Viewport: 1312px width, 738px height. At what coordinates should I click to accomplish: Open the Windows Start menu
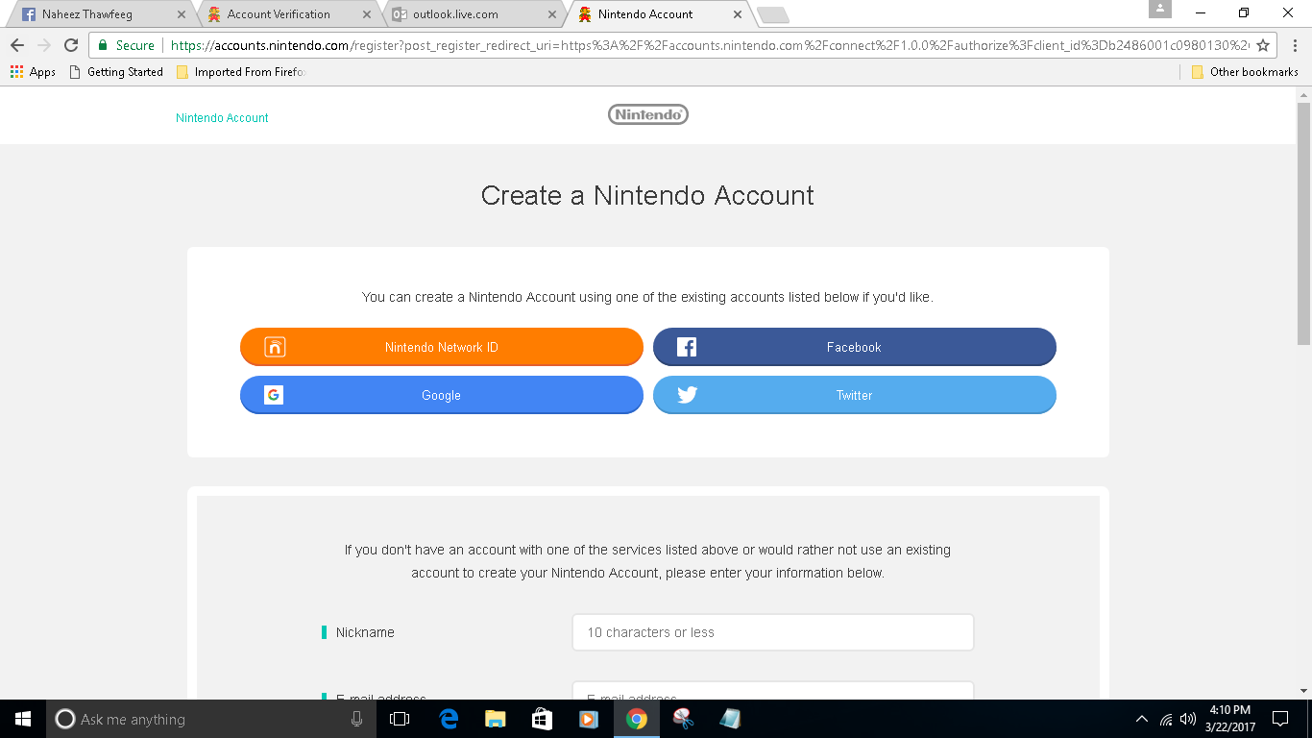(x=23, y=719)
